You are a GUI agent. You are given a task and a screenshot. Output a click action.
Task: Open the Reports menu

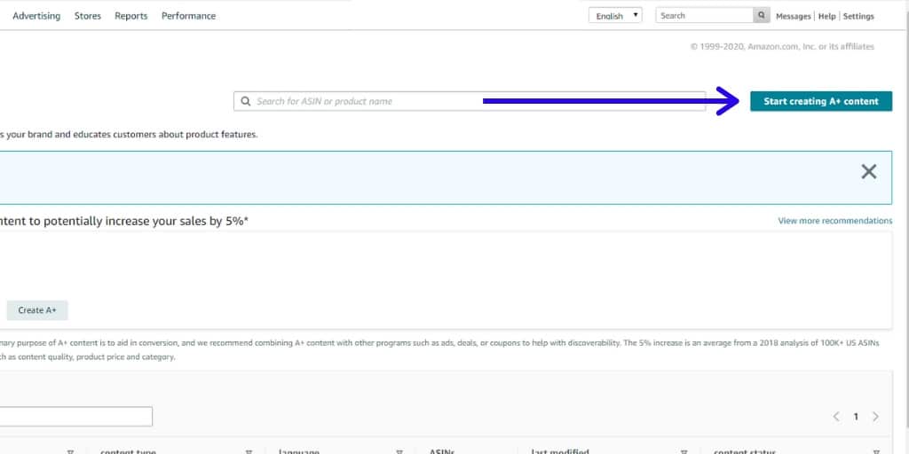pos(131,16)
